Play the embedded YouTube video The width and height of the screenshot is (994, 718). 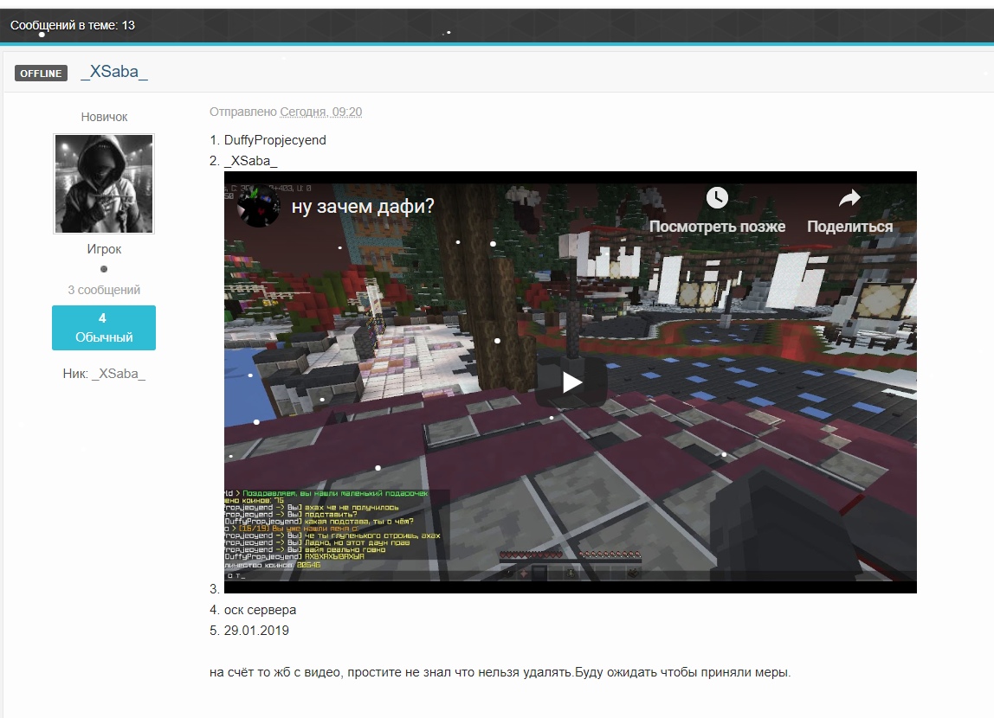click(571, 381)
